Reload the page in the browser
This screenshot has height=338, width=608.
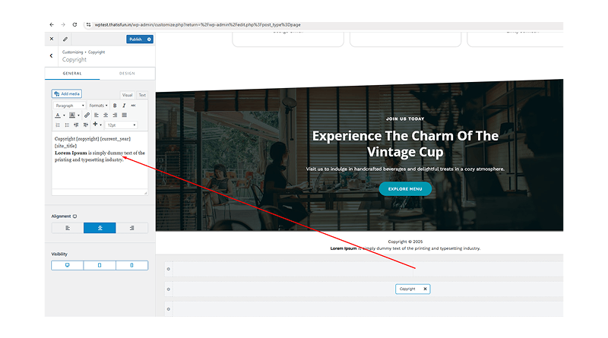74,24
